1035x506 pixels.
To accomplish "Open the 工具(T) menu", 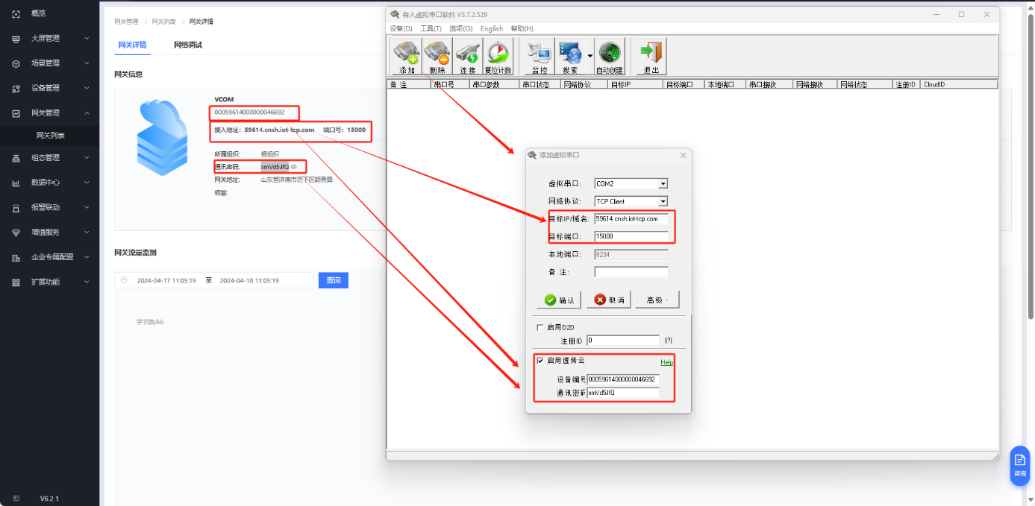I will pyautogui.click(x=431, y=28).
